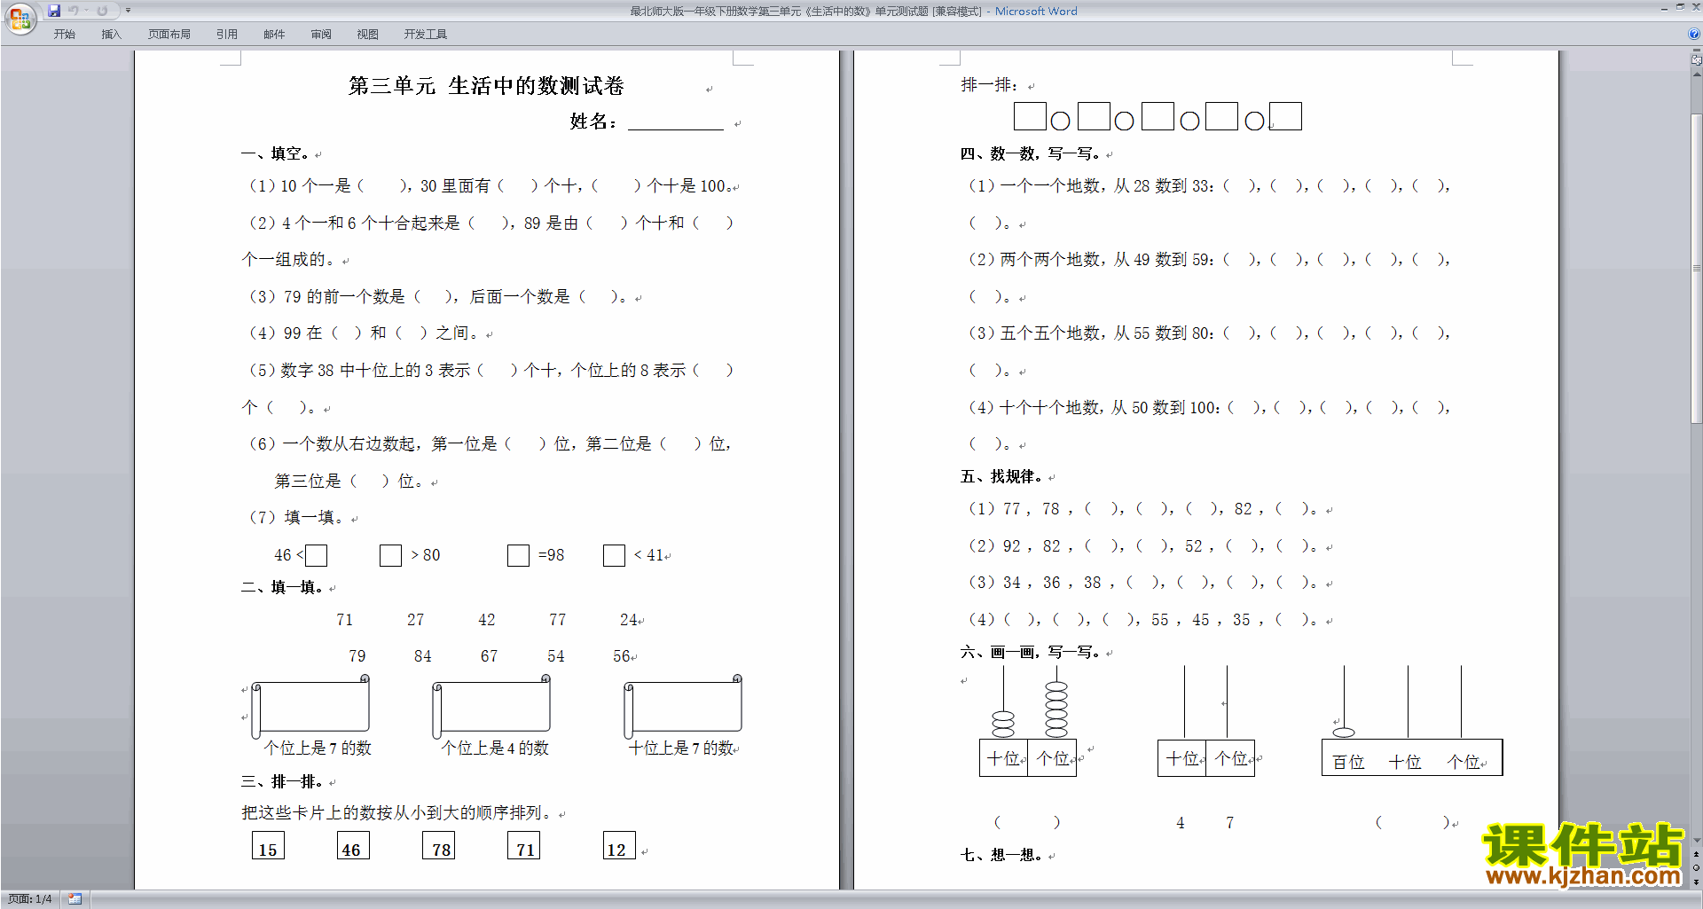
Task: Undo the last action
Action: [74, 11]
